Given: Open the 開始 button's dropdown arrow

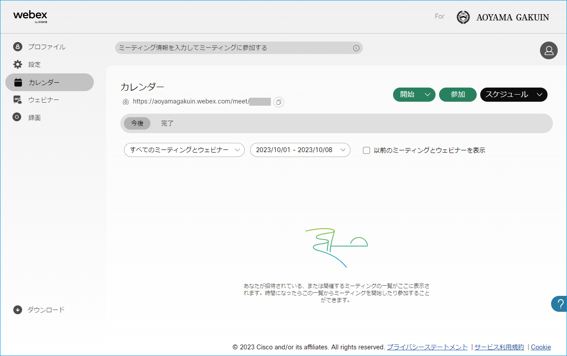Looking at the screenshot, I should (427, 94).
